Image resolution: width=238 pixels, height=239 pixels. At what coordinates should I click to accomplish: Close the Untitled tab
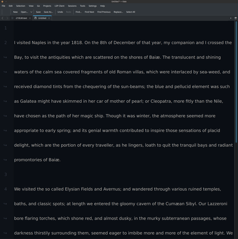tap(49, 18)
